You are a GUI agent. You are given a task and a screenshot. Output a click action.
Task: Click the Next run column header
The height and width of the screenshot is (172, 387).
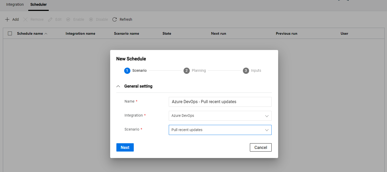[x=219, y=33]
